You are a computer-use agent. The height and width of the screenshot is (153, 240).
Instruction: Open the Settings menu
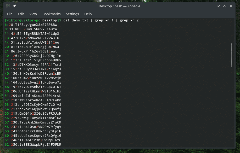tap(72, 14)
